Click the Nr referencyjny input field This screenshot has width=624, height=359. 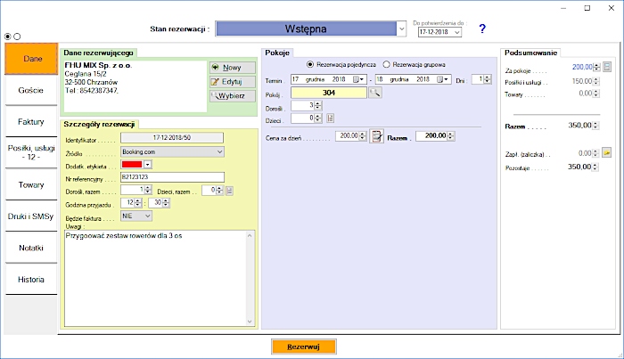(172, 177)
